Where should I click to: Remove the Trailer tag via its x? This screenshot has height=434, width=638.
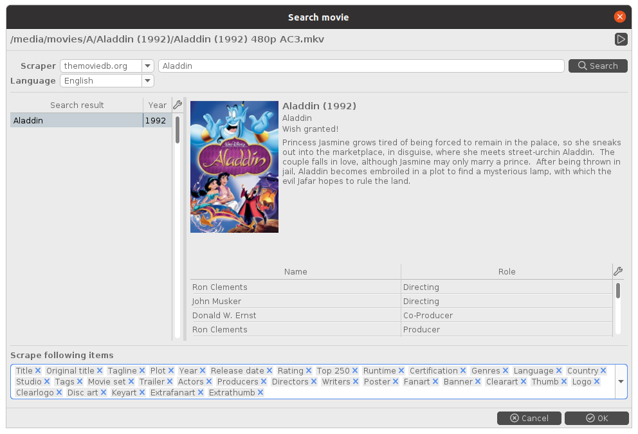(170, 382)
